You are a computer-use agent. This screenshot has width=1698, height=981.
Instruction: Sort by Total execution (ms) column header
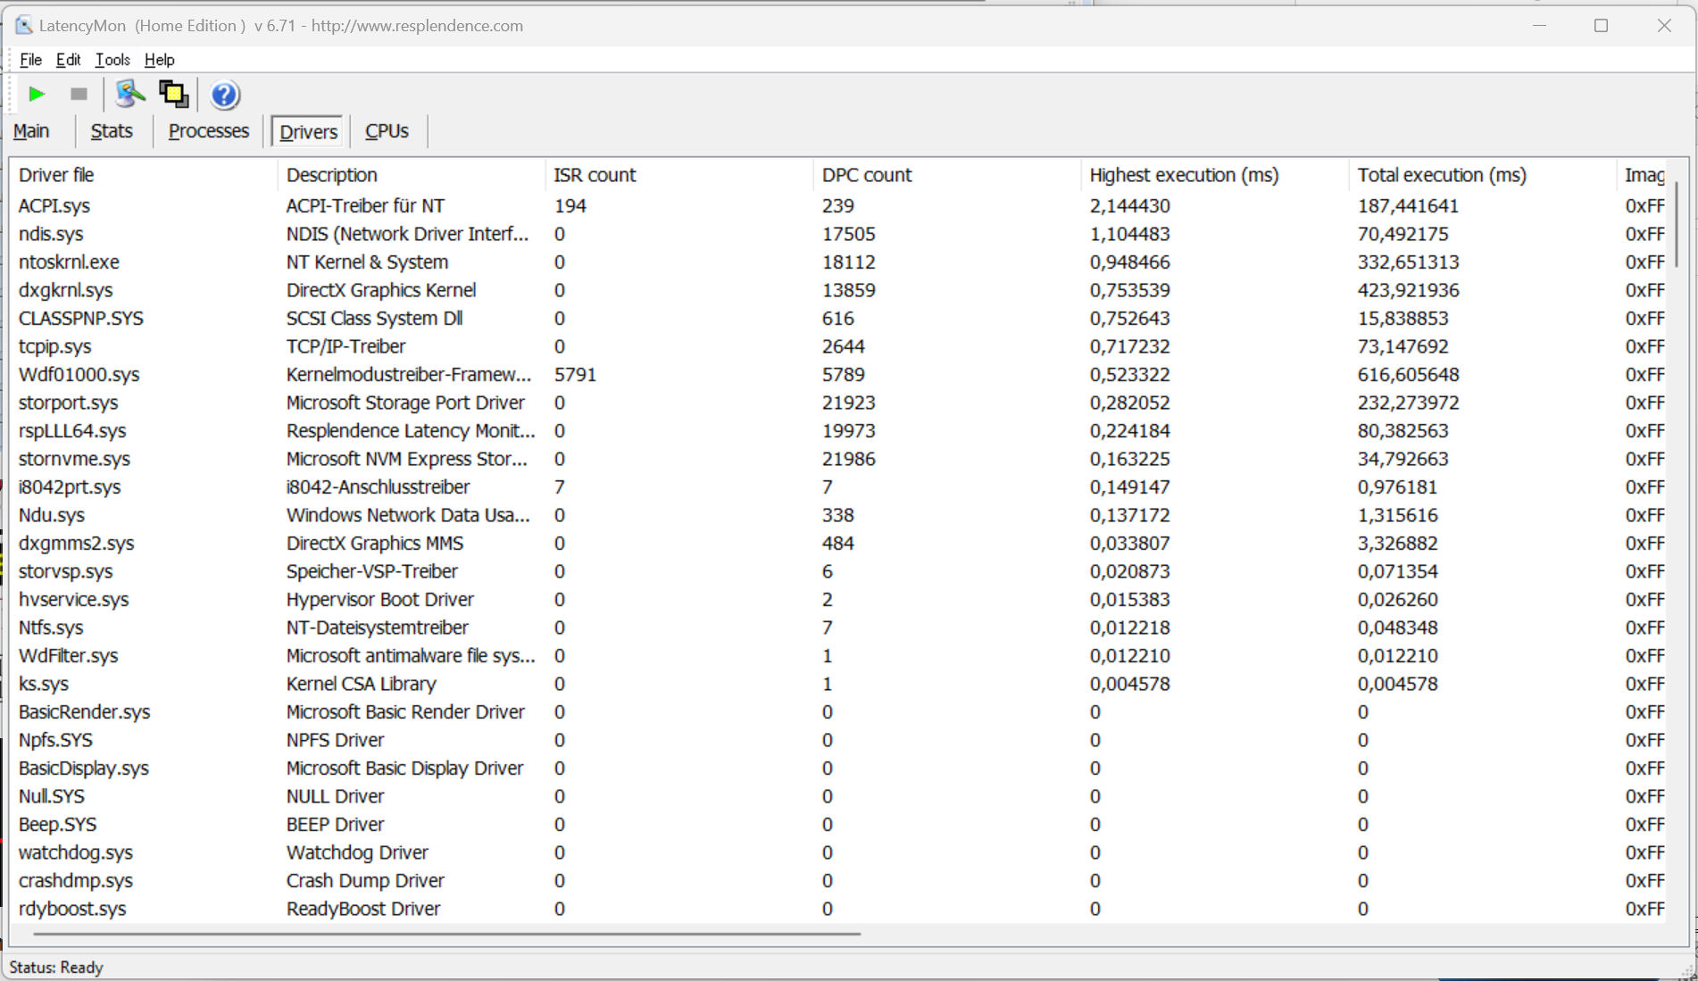[x=1483, y=175]
